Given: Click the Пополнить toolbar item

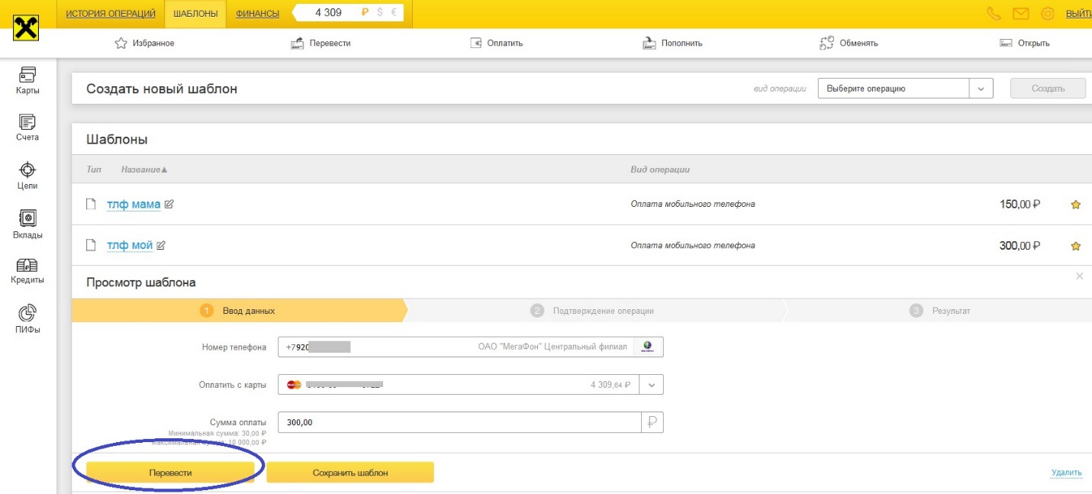Looking at the screenshot, I should tap(672, 44).
